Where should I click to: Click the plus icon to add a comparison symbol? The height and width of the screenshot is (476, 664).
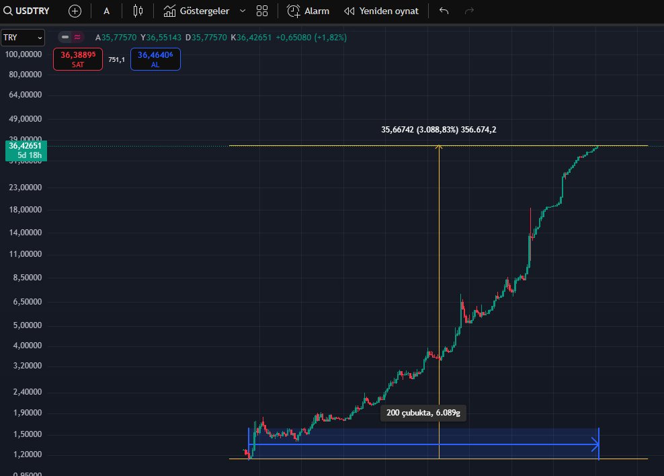point(75,11)
